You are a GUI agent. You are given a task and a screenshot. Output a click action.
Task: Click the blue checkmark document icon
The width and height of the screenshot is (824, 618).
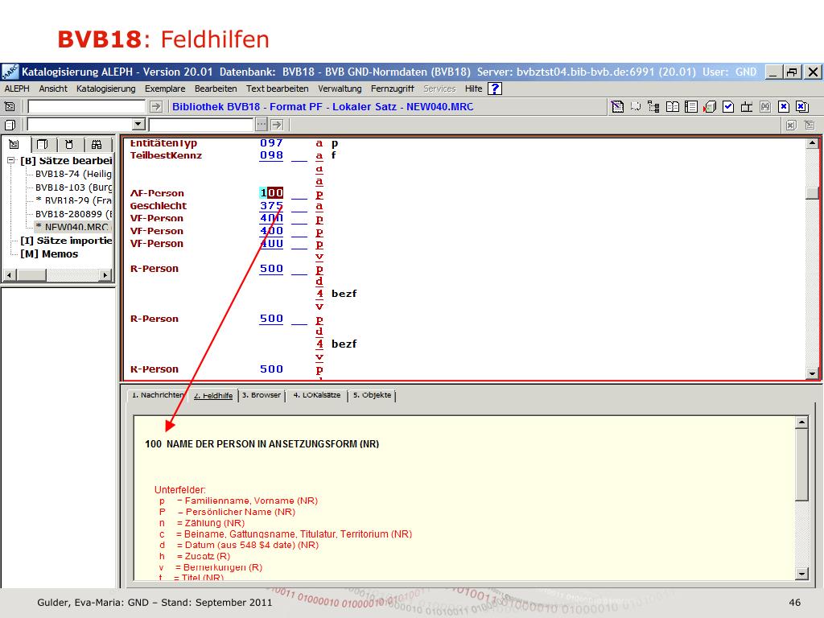(x=728, y=106)
